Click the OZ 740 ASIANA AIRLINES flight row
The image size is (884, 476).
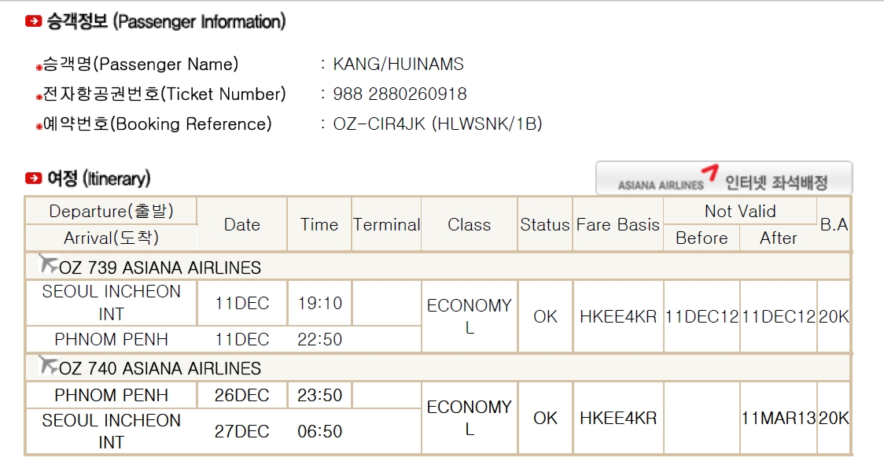pyautogui.click(x=438, y=367)
